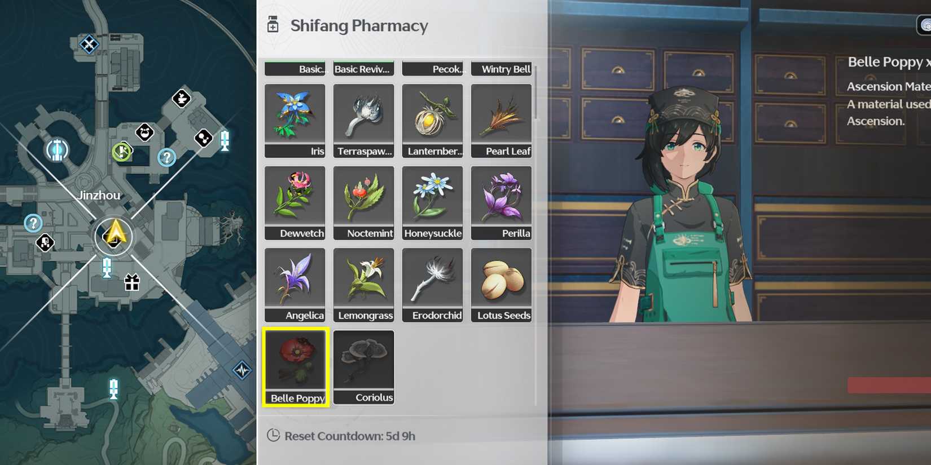Click the green circular quest marker
Image resolution: width=931 pixels, height=465 pixels.
(122, 152)
